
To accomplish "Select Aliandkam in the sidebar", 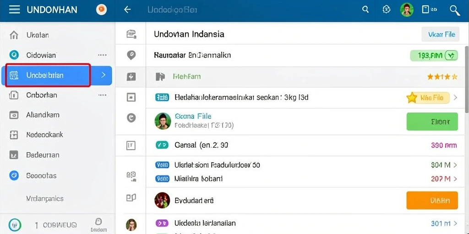I will (43, 115).
